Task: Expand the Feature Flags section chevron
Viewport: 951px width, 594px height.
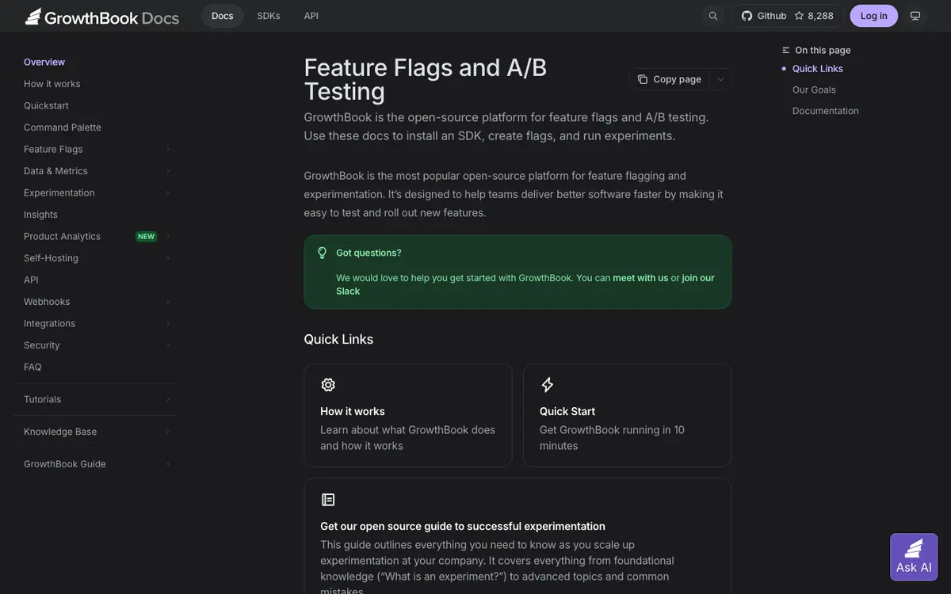Action: 168,149
